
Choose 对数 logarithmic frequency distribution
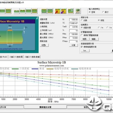click(x=84, y=20)
